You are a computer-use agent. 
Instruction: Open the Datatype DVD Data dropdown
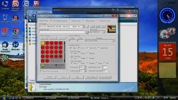113,41
